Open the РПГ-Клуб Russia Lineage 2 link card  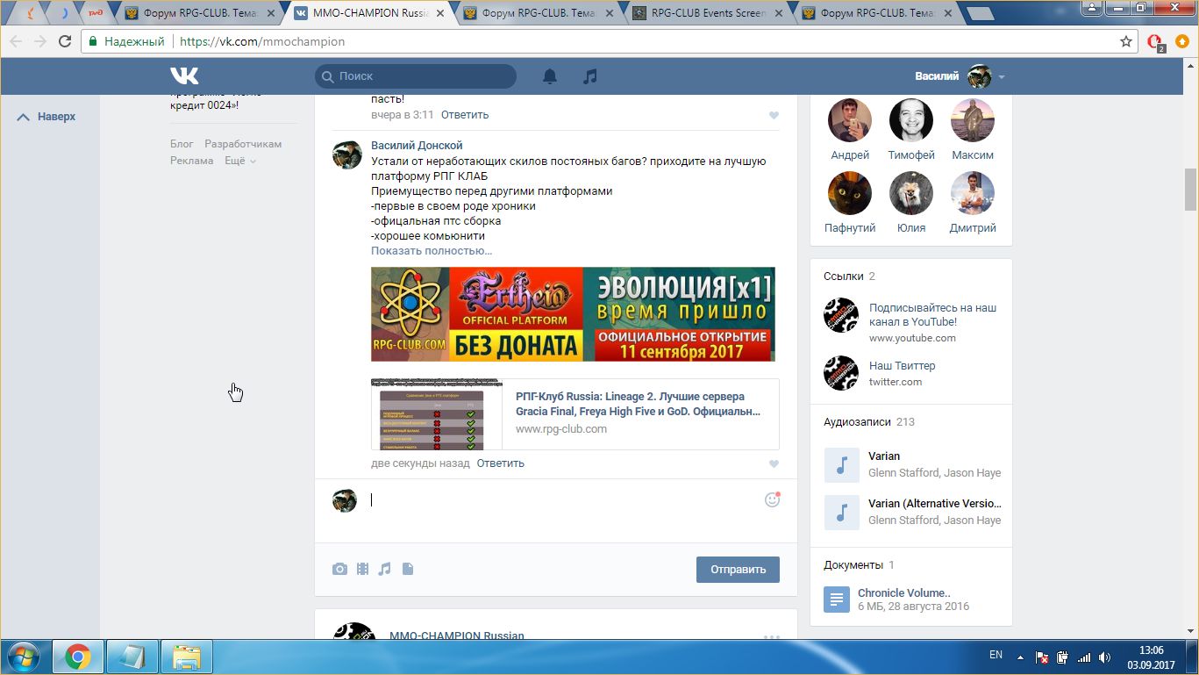tap(575, 414)
